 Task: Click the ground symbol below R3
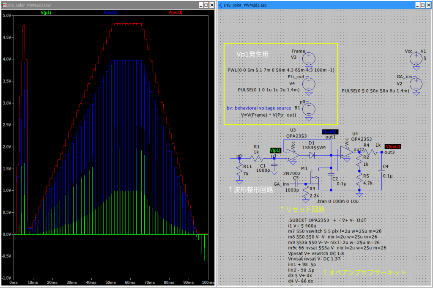(x=306, y=201)
